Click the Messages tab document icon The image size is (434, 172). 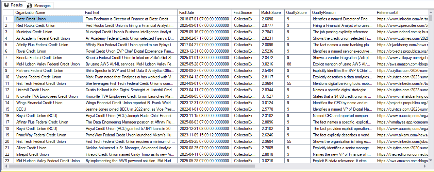pyautogui.click(x=30, y=5)
